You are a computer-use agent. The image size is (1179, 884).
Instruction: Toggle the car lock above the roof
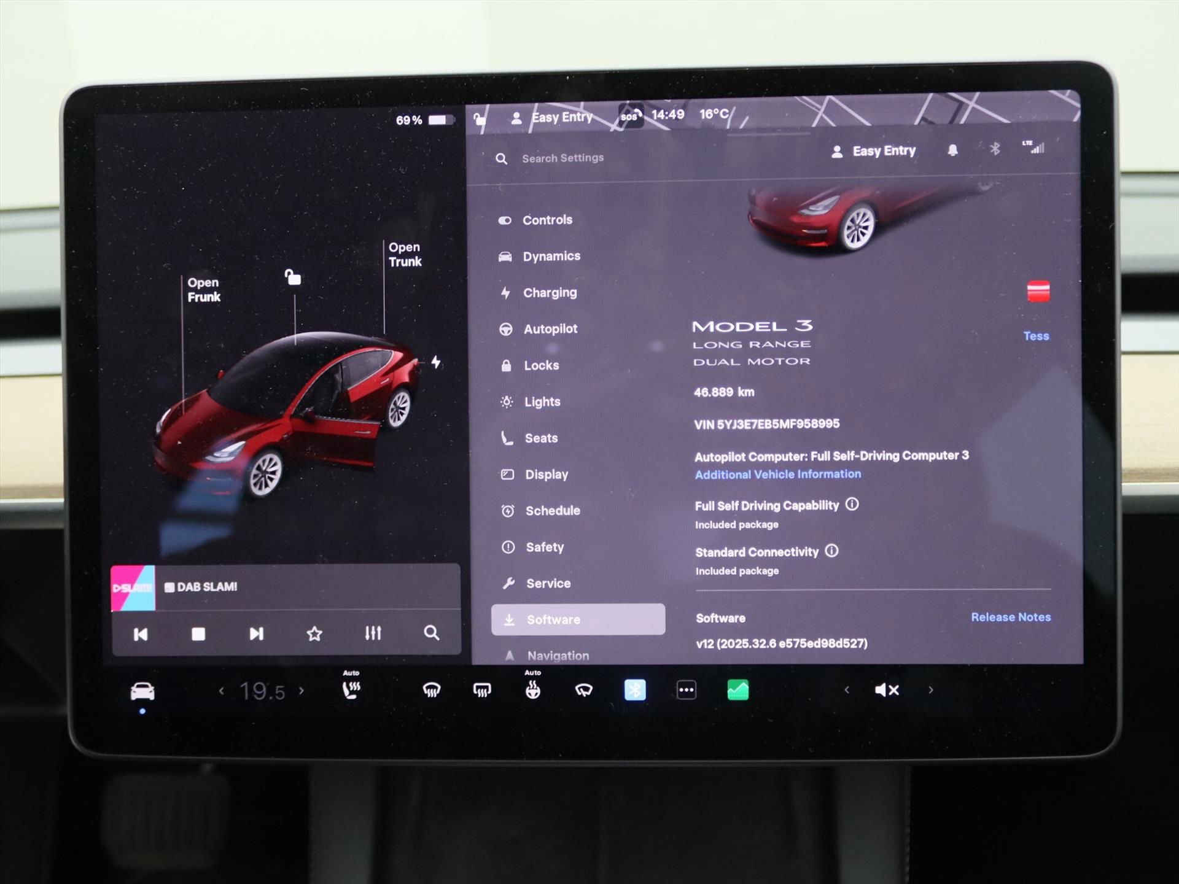click(x=293, y=277)
